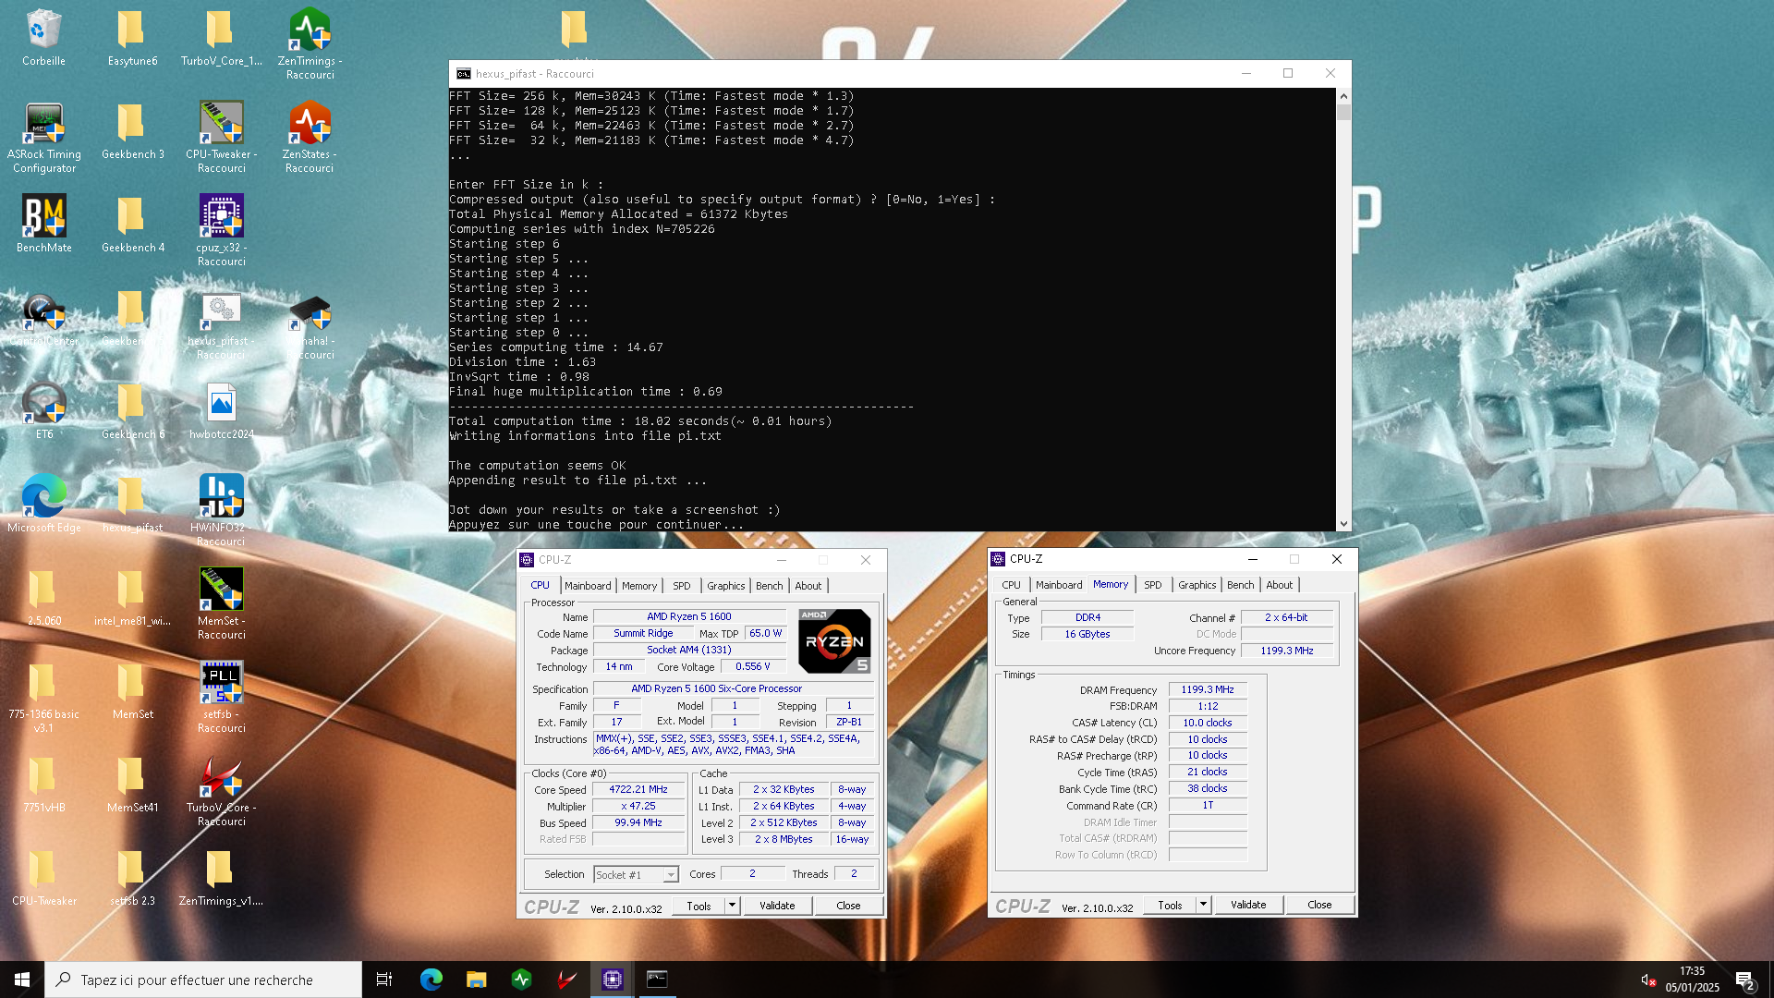
Task: Open Bench tab in right CPU-Z
Action: (1241, 585)
